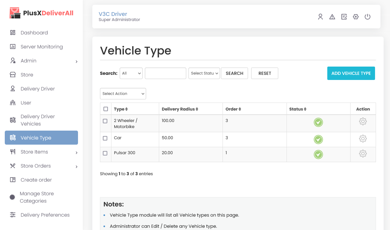
Task: Click 'Showing 1 to 3 of 3 entries' text
Action: [x=126, y=174]
